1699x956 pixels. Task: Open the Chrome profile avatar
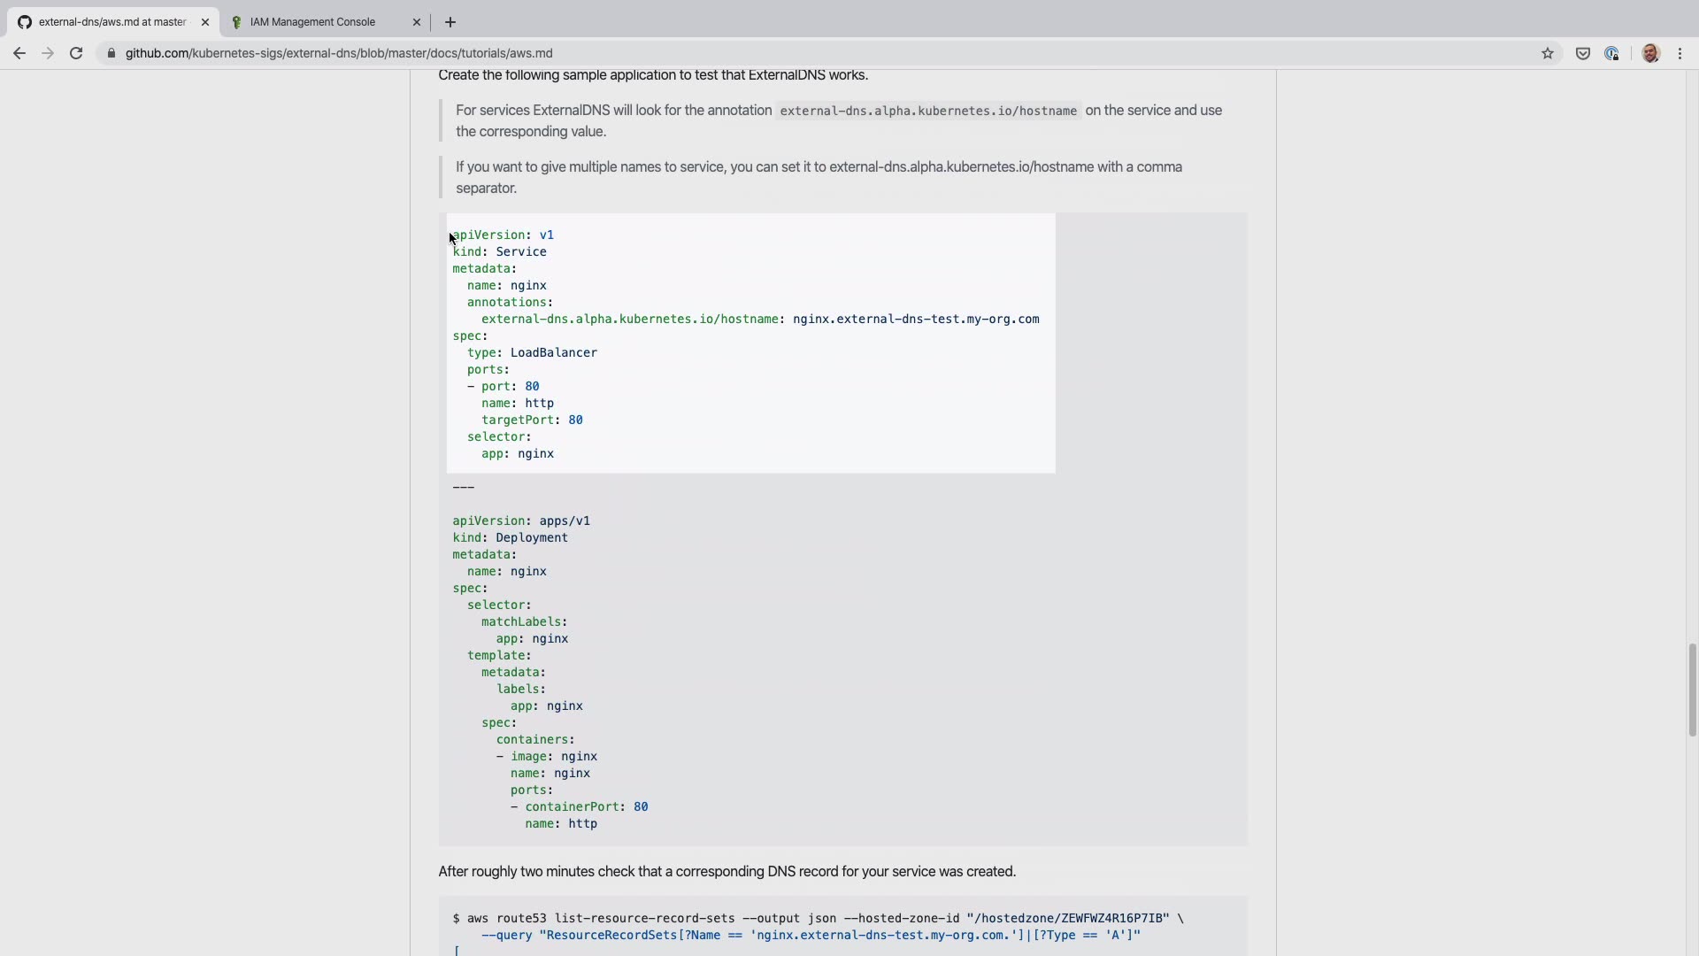coord(1649,53)
